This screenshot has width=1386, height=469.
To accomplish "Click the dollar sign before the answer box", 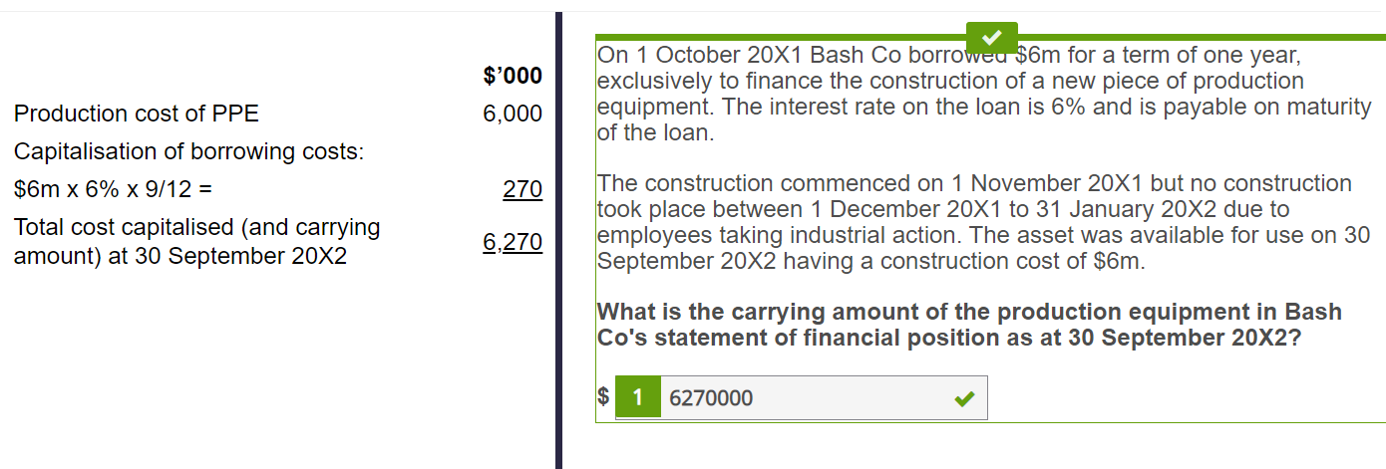I will [x=603, y=395].
